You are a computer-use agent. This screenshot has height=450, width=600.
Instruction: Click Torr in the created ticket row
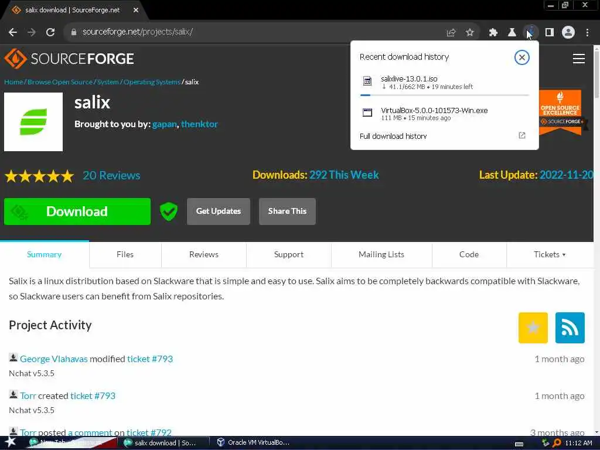[28, 396]
